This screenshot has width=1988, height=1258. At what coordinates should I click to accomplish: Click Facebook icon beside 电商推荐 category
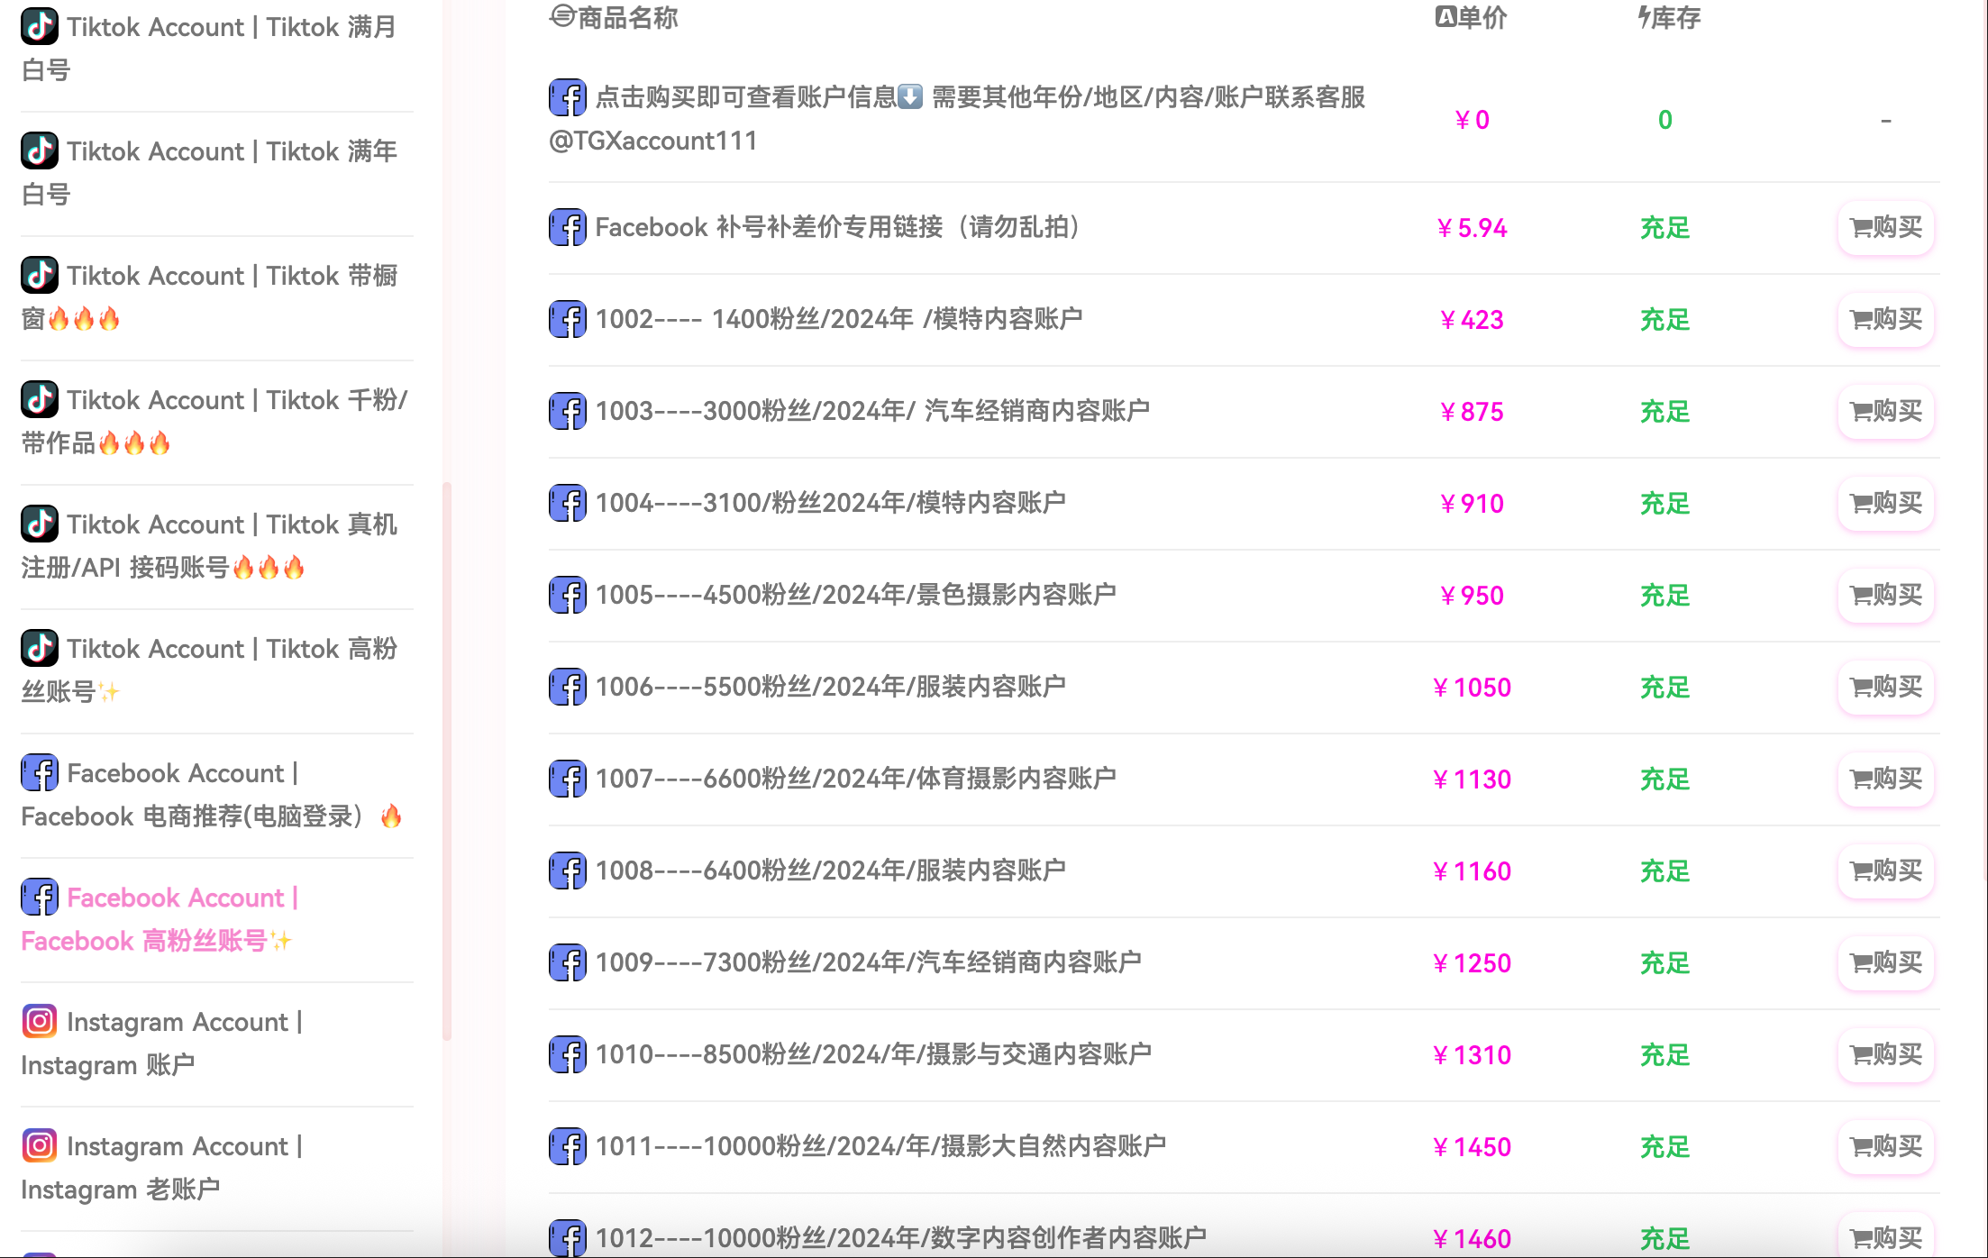[40, 772]
